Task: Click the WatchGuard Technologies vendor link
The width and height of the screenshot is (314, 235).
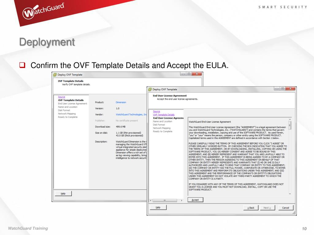Action: tap(131, 114)
